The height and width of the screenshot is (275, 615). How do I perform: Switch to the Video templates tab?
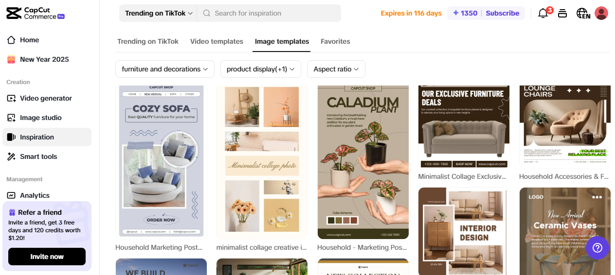(217, 41)
